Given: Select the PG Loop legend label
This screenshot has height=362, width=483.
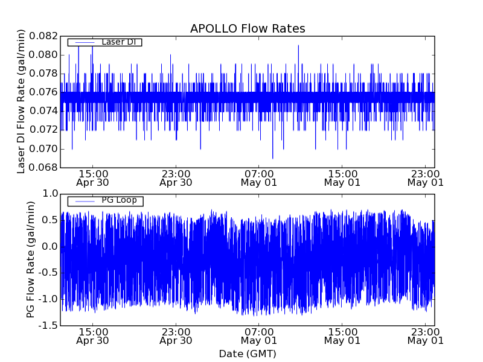Looking at the screenshot, I should click(x=119, y=200).
